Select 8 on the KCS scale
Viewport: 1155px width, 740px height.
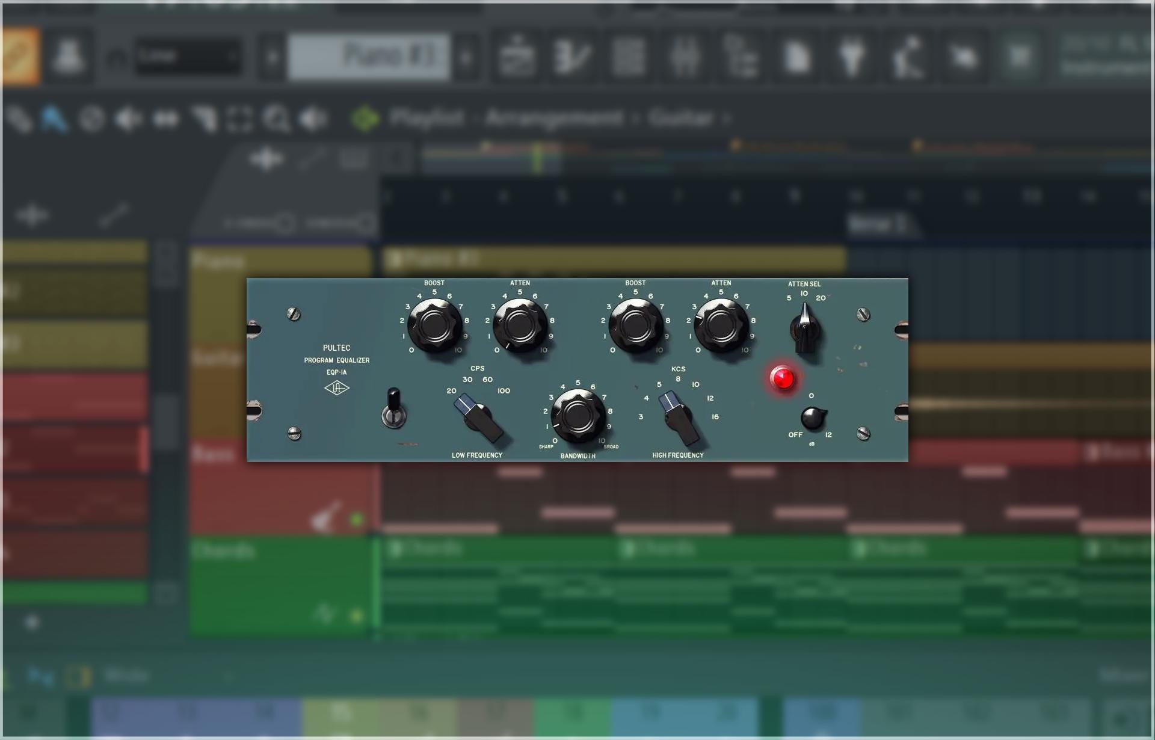pos(678,379)
